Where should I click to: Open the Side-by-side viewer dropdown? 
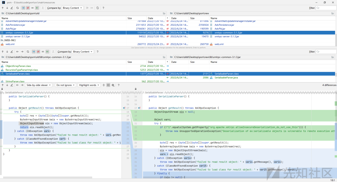pos(39,85)
